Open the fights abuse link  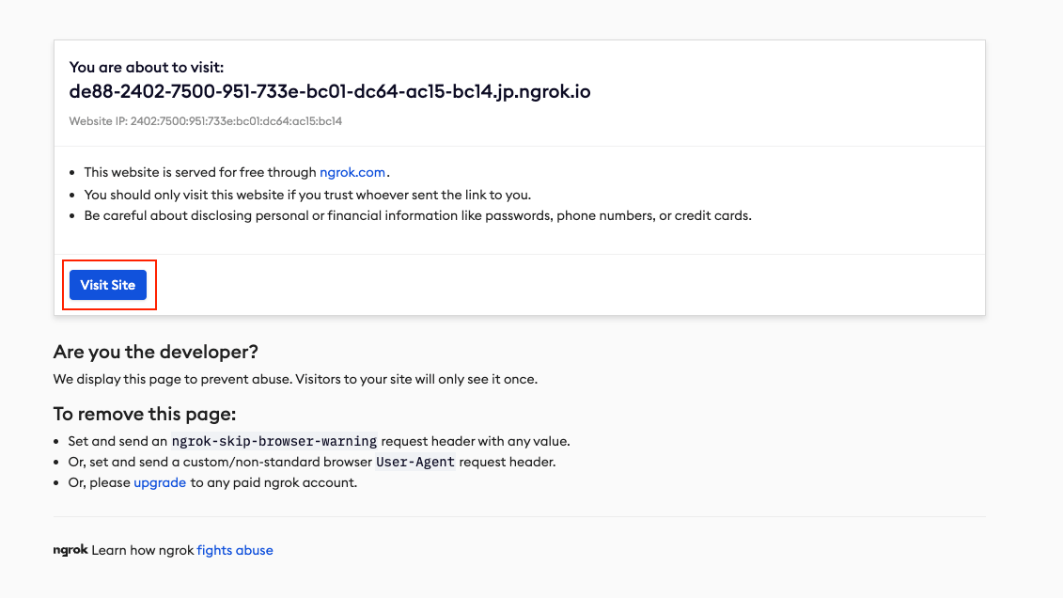pyautogui.click(x=235, y=550)
